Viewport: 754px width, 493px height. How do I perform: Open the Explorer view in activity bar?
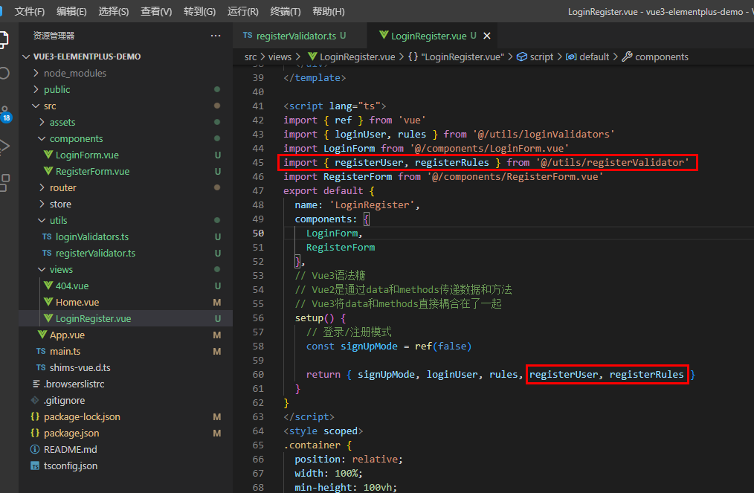tap(4, 39)
